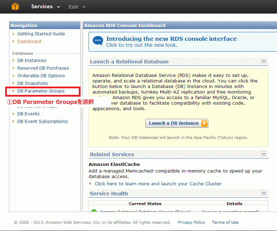Viewport: 277px width, 231px height.
Task: Open DB Snapshots in navigation
Action: pyautogui.click(x=33, y=83)
